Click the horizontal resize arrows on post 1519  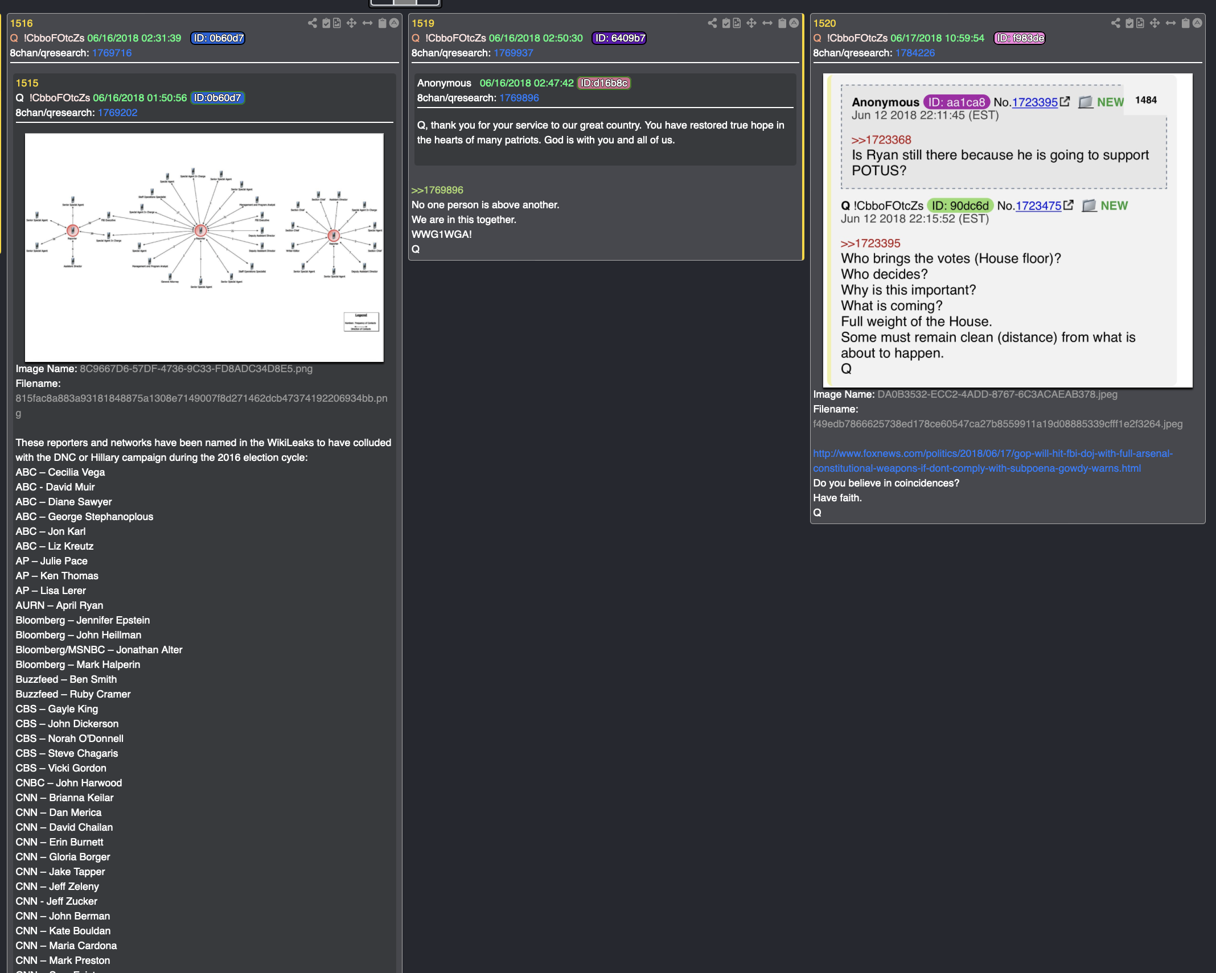click(767, 23)
